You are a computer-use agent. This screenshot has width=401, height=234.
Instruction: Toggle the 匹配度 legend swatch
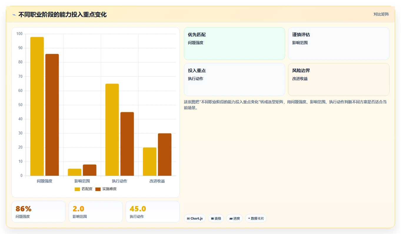[x=77, y=189]
